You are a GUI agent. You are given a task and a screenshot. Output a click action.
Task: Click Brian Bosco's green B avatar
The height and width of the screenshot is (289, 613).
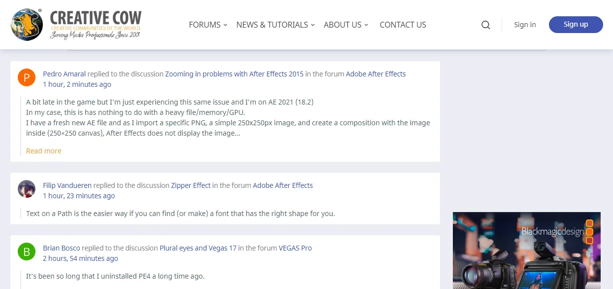[x=27, y=252]
